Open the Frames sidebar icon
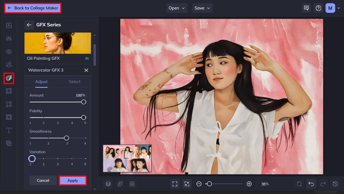Viewport: 344px width, 194px height. point(9,91)
